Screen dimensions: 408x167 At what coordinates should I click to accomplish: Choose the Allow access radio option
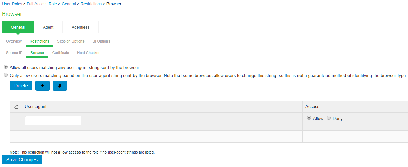click(x=309, y=118)
